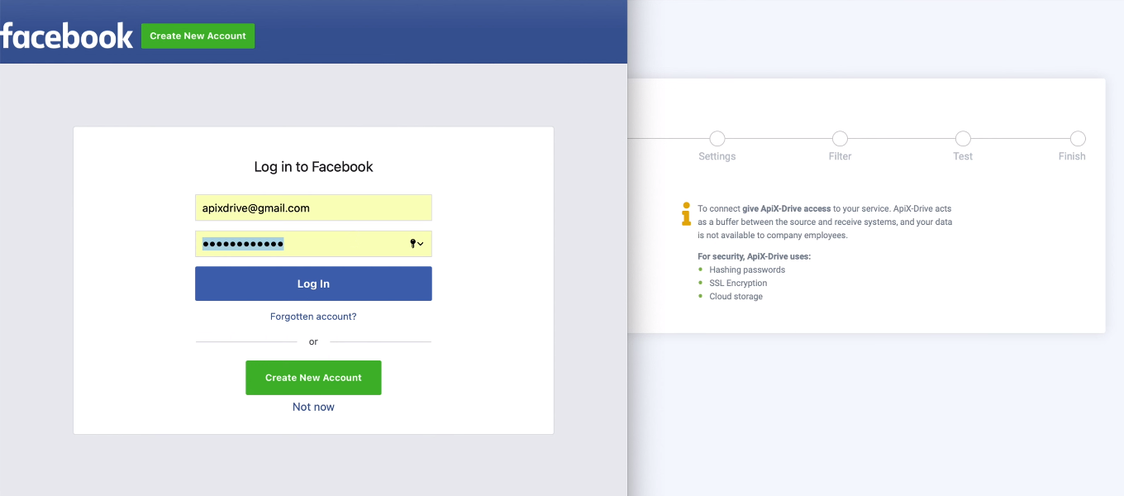The height and width of the screenshot is (496, 1124).
Task: Click the Not now link below Create New Account
Action: pos(313,406)
